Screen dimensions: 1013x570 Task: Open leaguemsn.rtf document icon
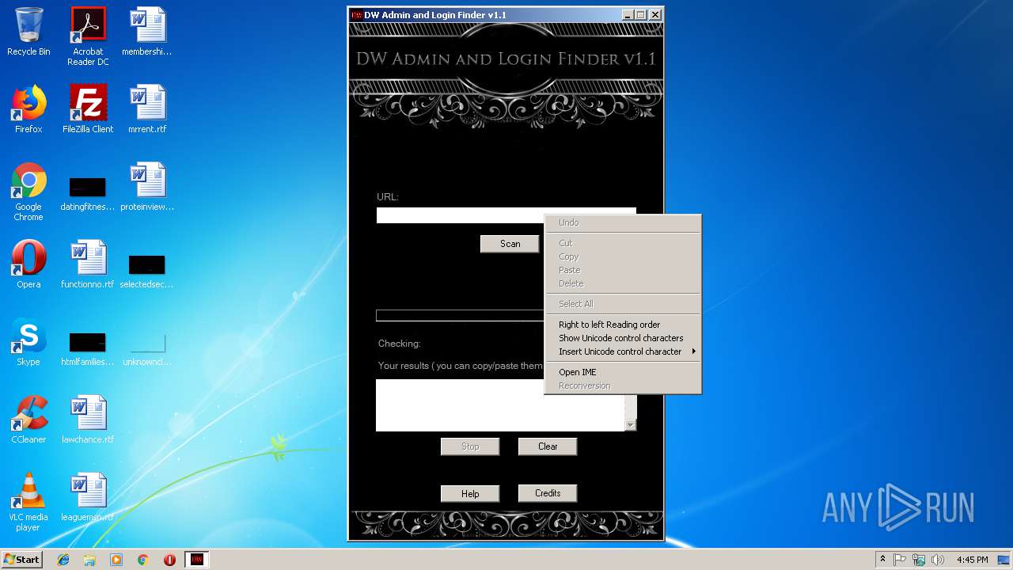point(88,498)
